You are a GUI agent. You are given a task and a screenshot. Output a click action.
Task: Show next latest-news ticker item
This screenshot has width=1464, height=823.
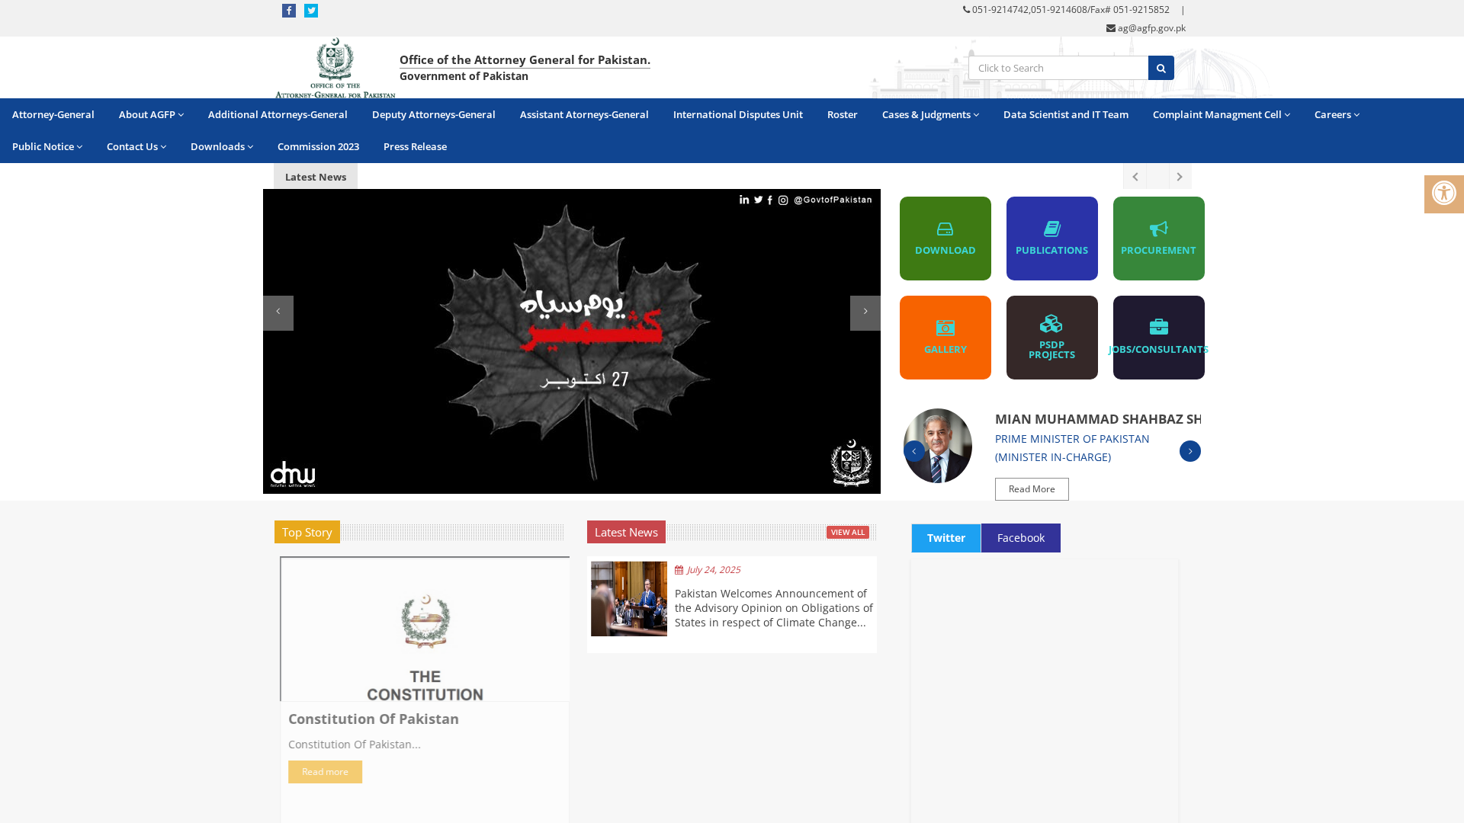tap(1180, 177)
